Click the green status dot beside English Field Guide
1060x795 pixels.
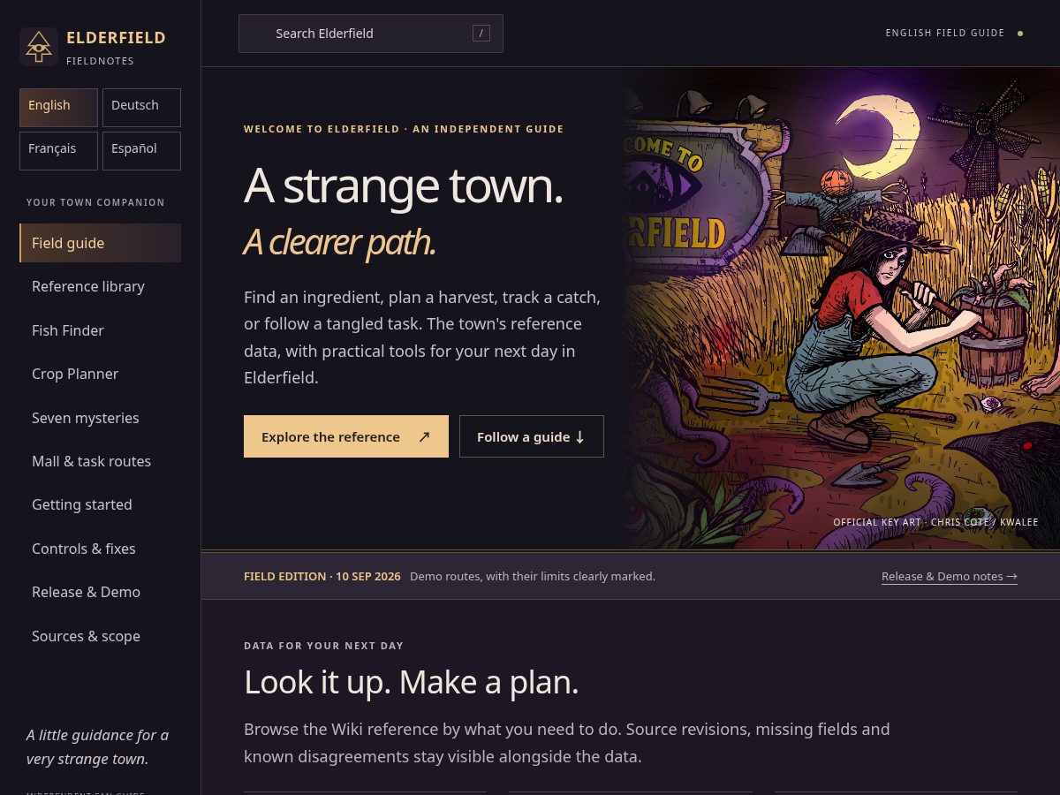coord(1020,34)
